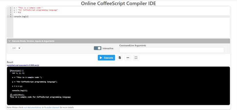Collapse the Execute Mode, Version, Inputs & Arguments section
Screen dimensions: 237x110
click(118, 41)
